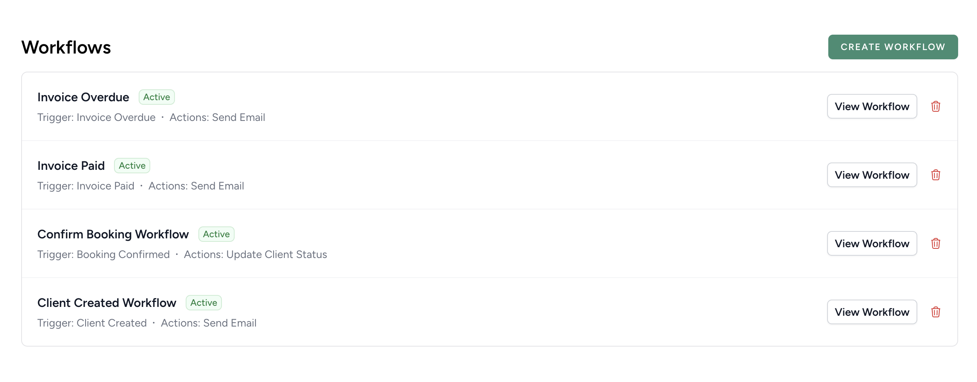
Task: View the Invoice Overdue workflow
Action: [x=872, y=106]
